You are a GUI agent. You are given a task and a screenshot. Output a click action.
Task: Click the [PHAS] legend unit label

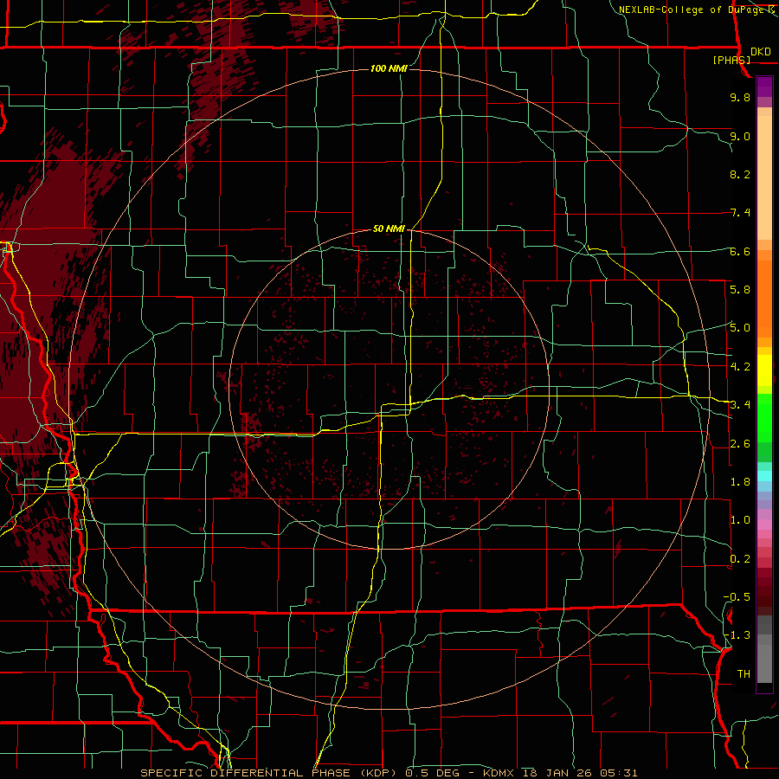(x=731, y=60)
